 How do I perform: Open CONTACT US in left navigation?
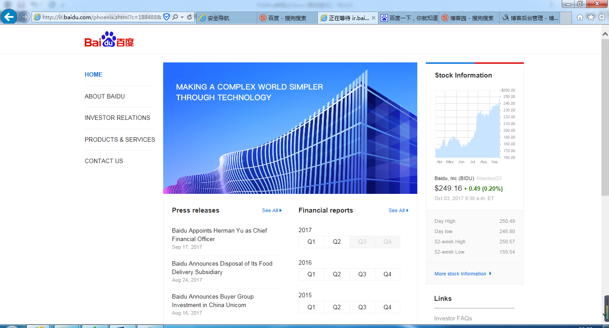104,161
